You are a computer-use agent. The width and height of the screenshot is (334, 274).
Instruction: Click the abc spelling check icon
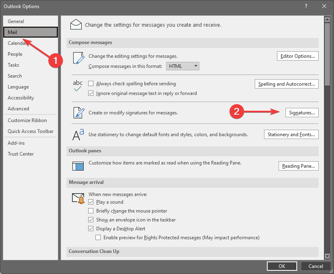tap(78, 86)
